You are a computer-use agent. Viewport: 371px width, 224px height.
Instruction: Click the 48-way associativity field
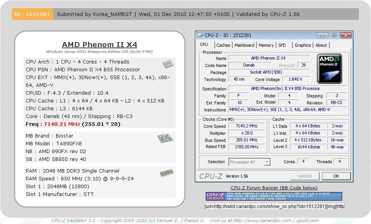[337, 147]
